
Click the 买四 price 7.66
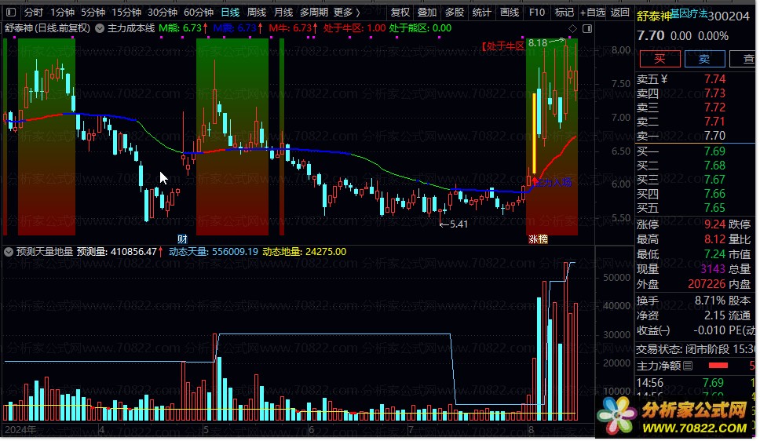pos(714,194)
